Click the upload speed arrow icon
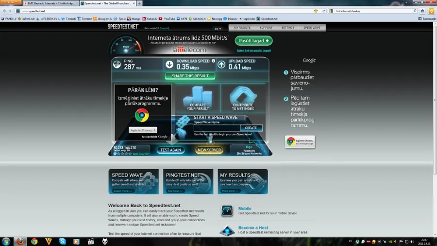This screenshot has height=246, width=437. [x=221, y=65]
